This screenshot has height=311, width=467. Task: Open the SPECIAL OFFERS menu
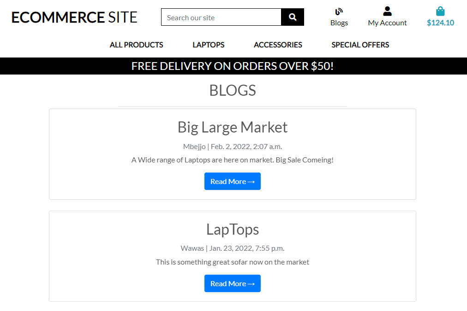tap(360, 45)
